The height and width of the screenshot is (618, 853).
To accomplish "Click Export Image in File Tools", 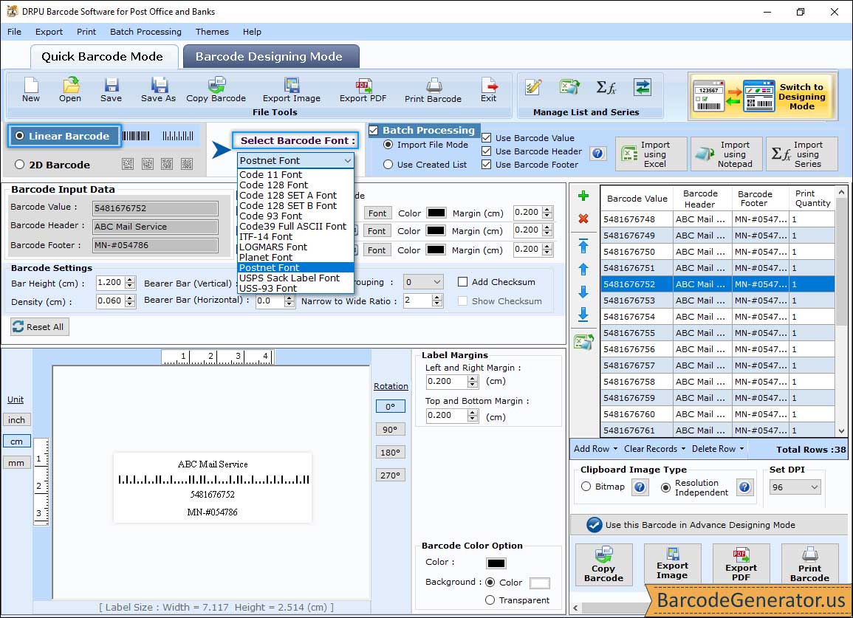I will pos(292,89).
